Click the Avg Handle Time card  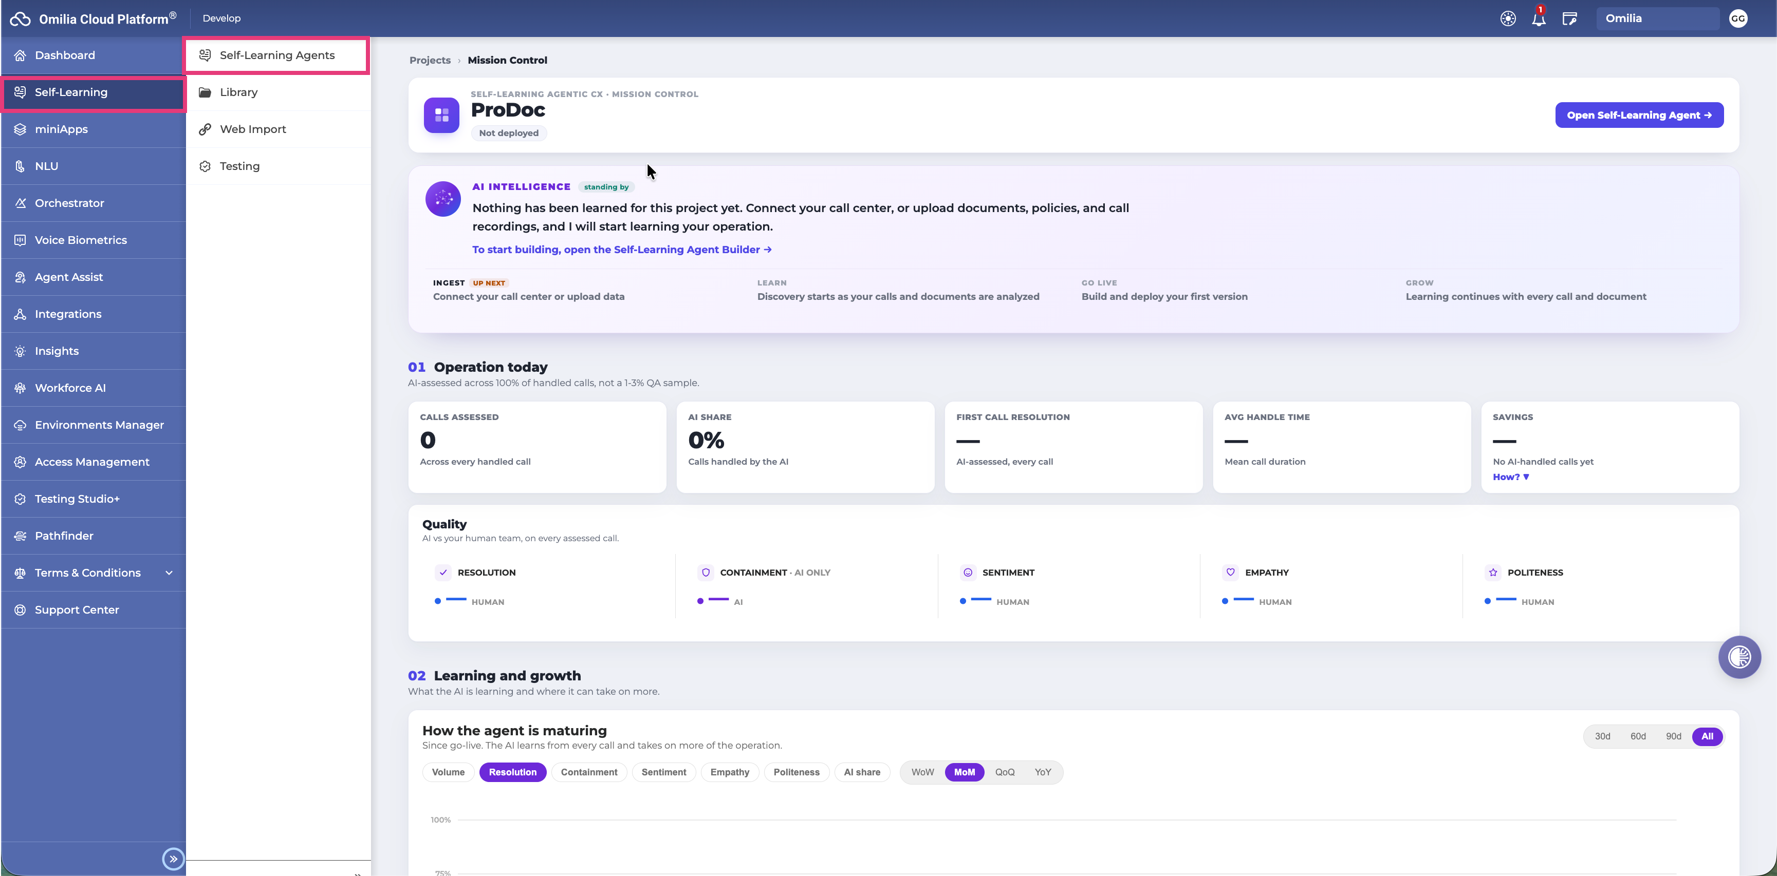[1342, 447]
